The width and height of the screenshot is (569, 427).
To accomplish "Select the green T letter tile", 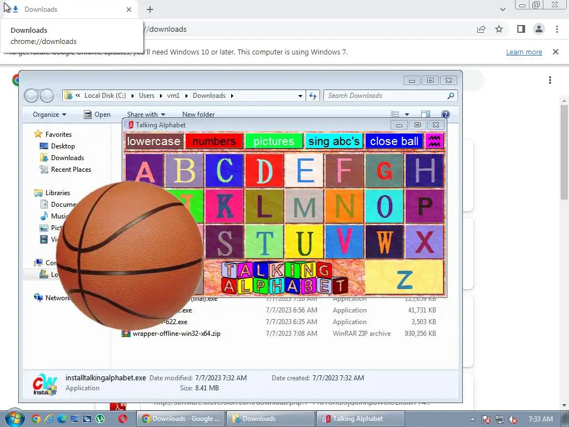I will 264,241.
